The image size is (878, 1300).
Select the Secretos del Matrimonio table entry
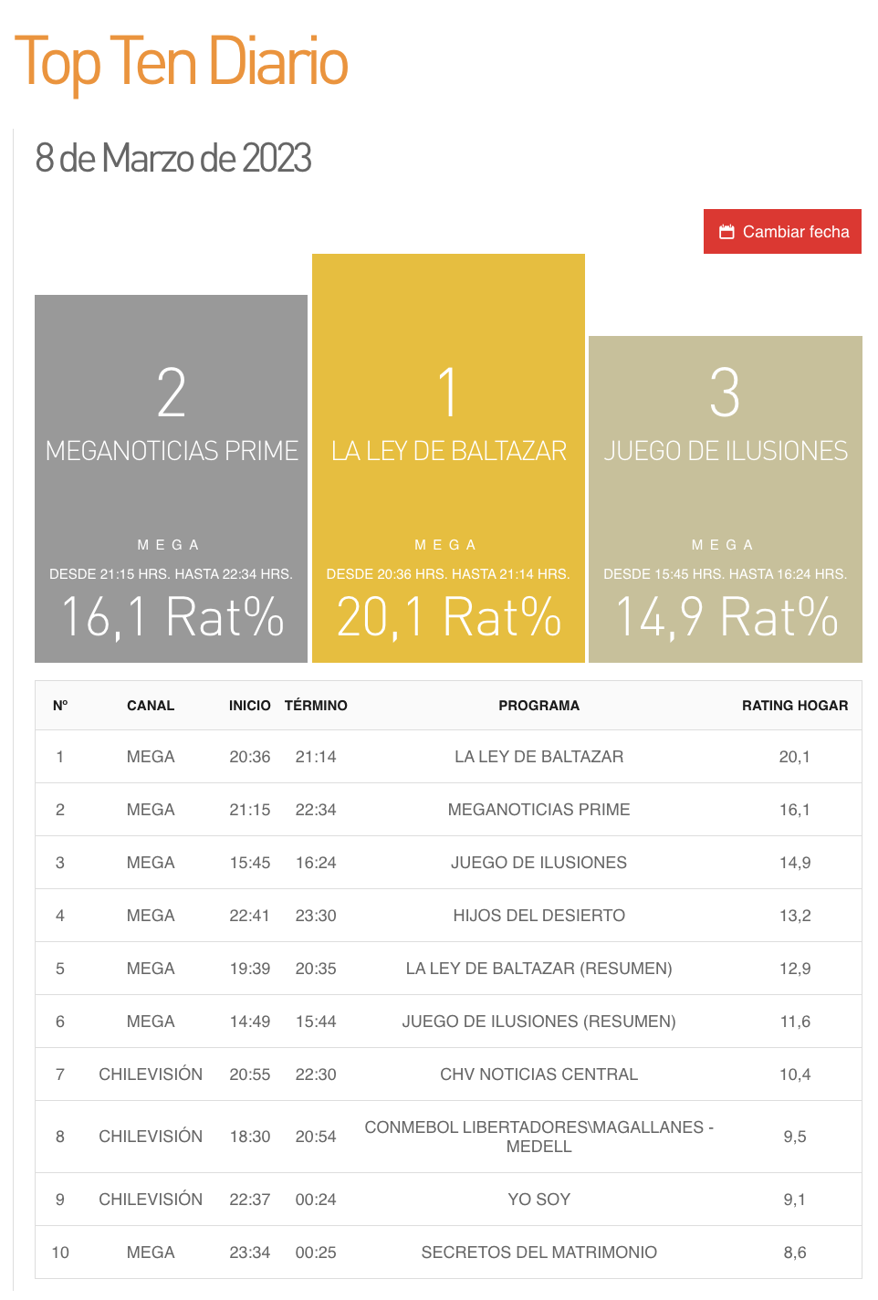coord(538,1253)
